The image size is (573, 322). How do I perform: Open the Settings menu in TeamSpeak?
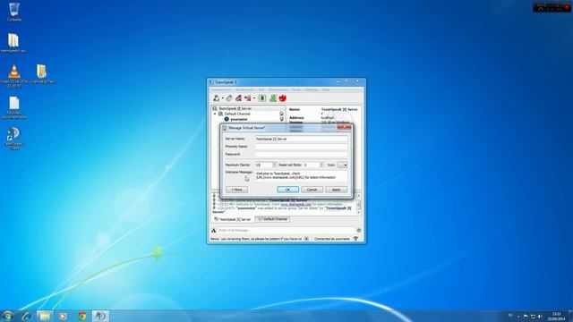(311, 89)
